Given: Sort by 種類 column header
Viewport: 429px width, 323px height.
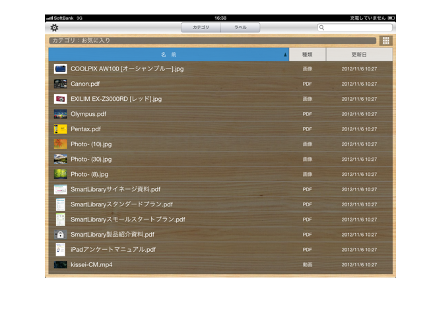Looking at the screenshot, I should (308, 55).
